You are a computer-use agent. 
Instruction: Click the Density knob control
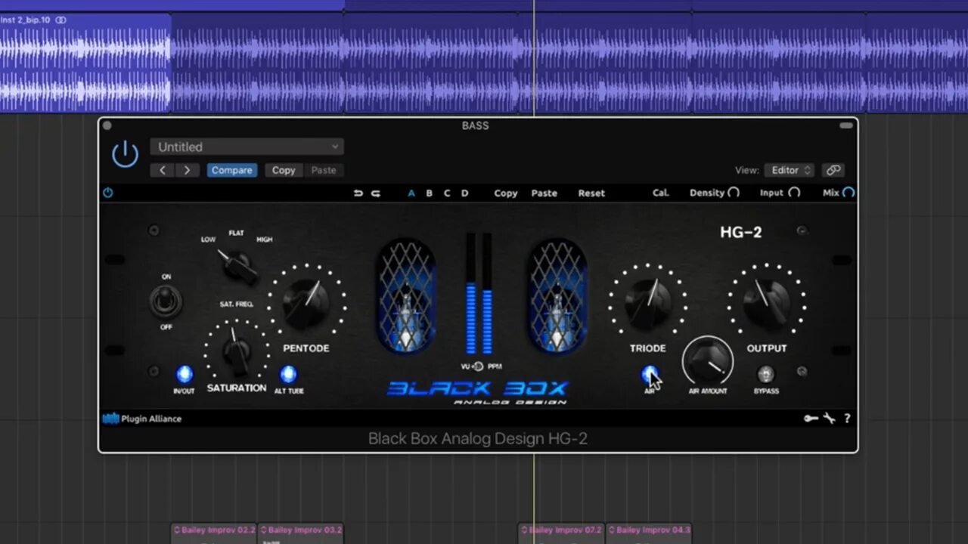tap(732, 193)
